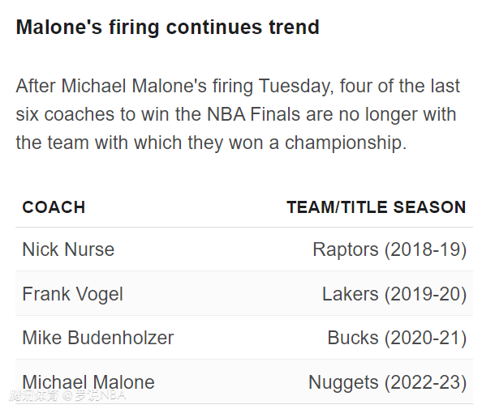Click the Nuggets (2022-23) entry

(x=387, y=383)
